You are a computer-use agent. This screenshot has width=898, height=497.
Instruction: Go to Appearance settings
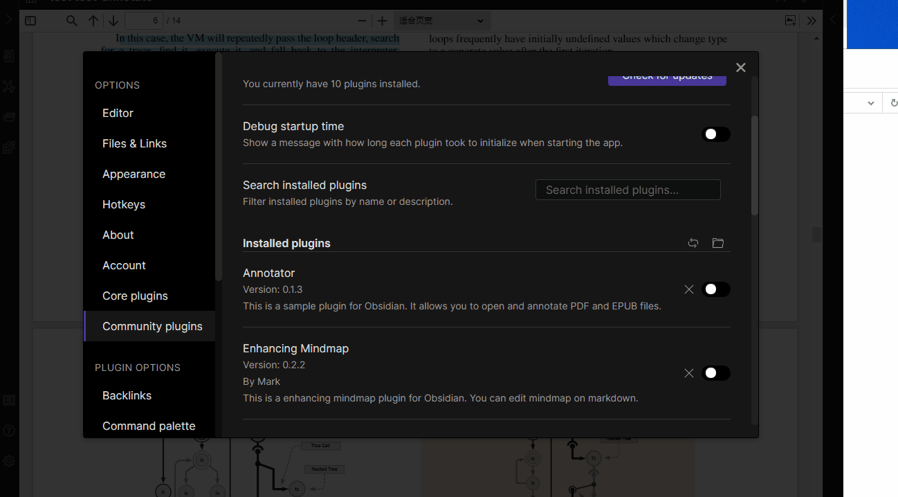coord(149,174)
